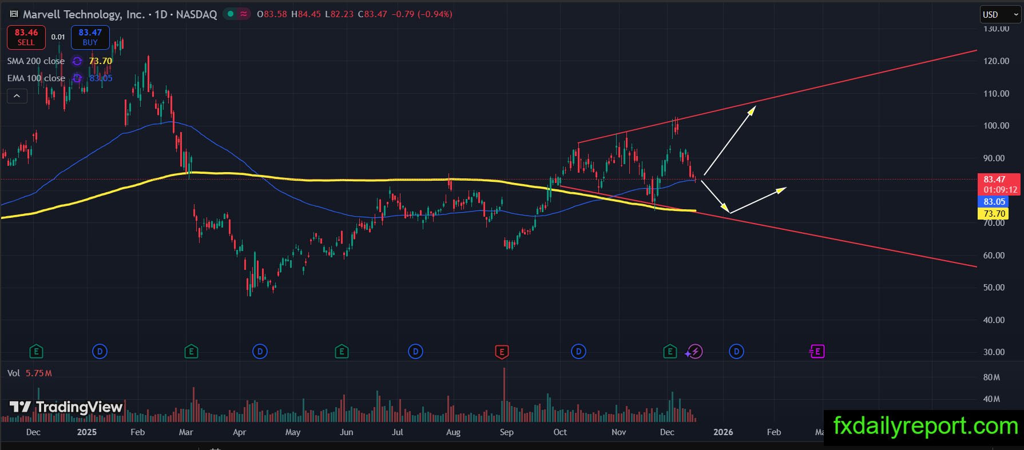
Task: Click the change value −0.79 (−0.94%)
Action: pos(422,14)
